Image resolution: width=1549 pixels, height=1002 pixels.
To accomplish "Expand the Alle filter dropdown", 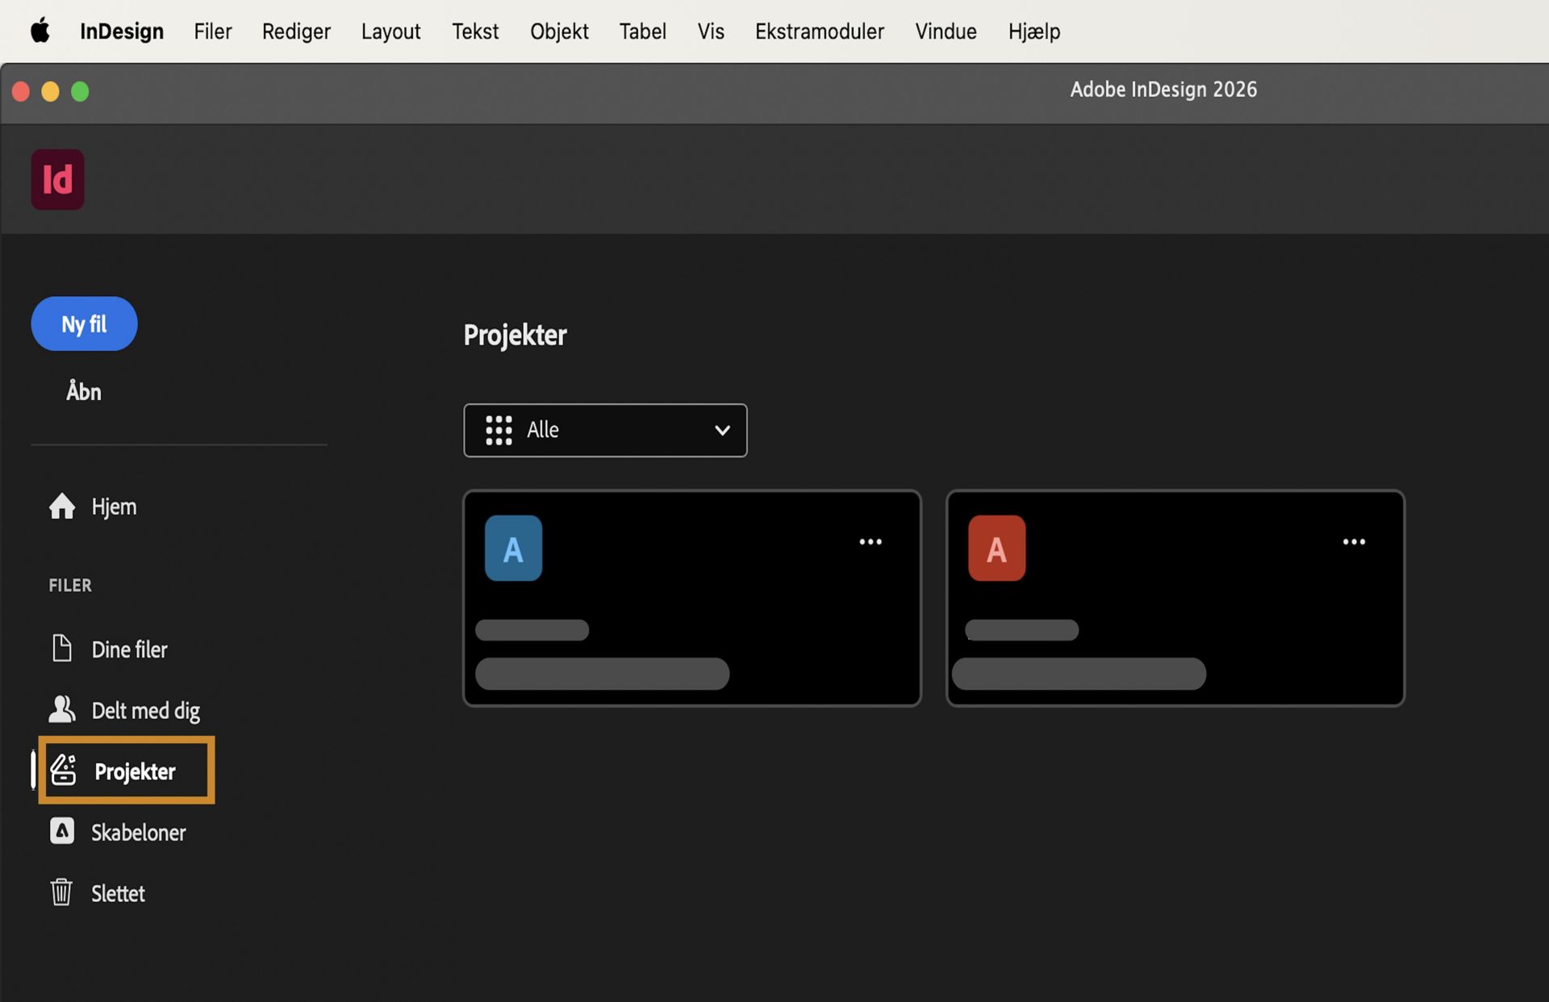I will point(720,430).
